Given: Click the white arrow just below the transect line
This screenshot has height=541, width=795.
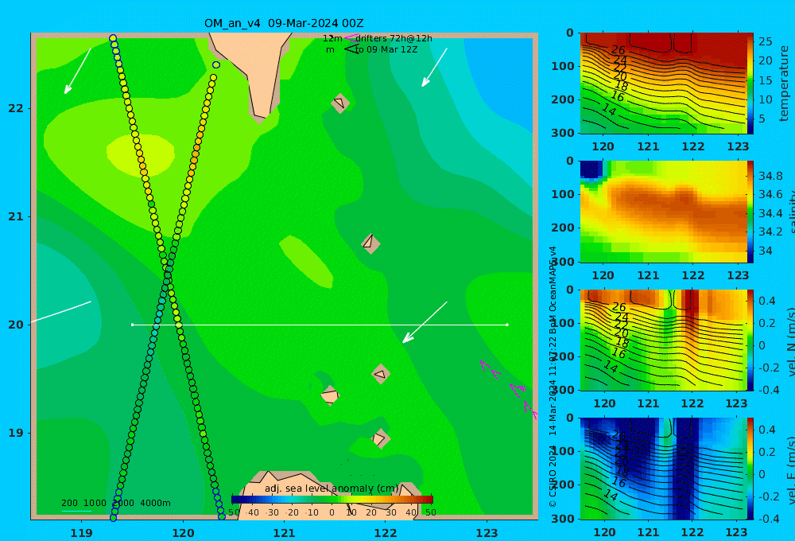Looking at the screenshot, I should 425,322.
